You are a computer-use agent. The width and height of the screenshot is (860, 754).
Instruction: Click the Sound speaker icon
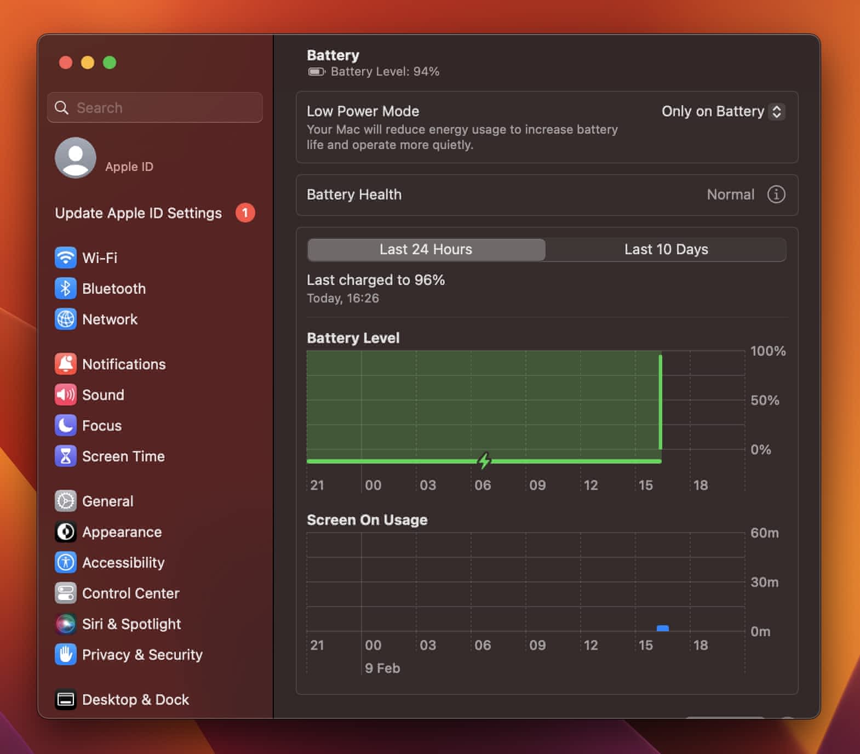click(x=66, y=395)
